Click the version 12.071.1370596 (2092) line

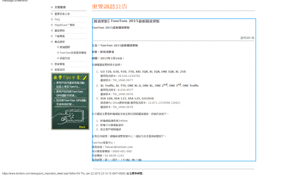[140, 103]
